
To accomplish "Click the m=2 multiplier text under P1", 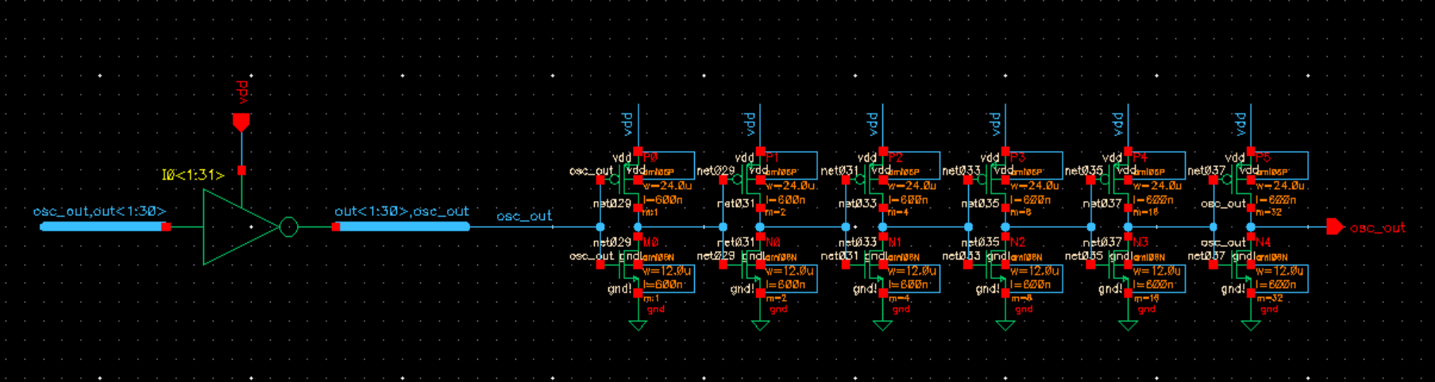I will [776, 213].
